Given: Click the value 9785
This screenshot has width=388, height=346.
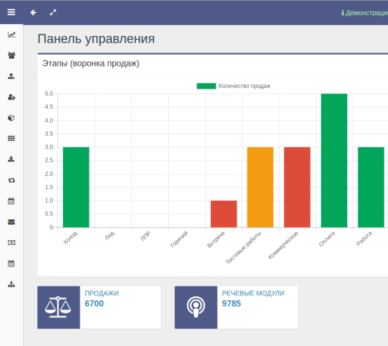Looking at the screenshot, I should click(x=231, y=304).
